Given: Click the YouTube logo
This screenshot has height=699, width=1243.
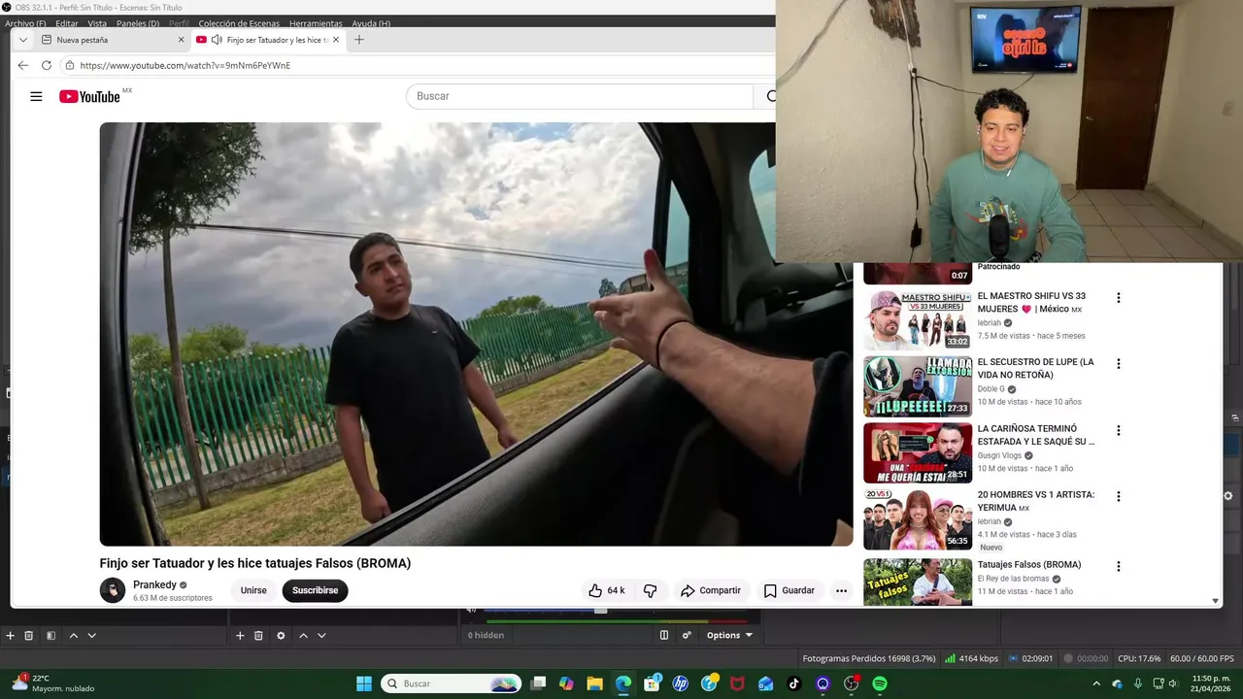Looking at the screenshot, I should [89, 96].
